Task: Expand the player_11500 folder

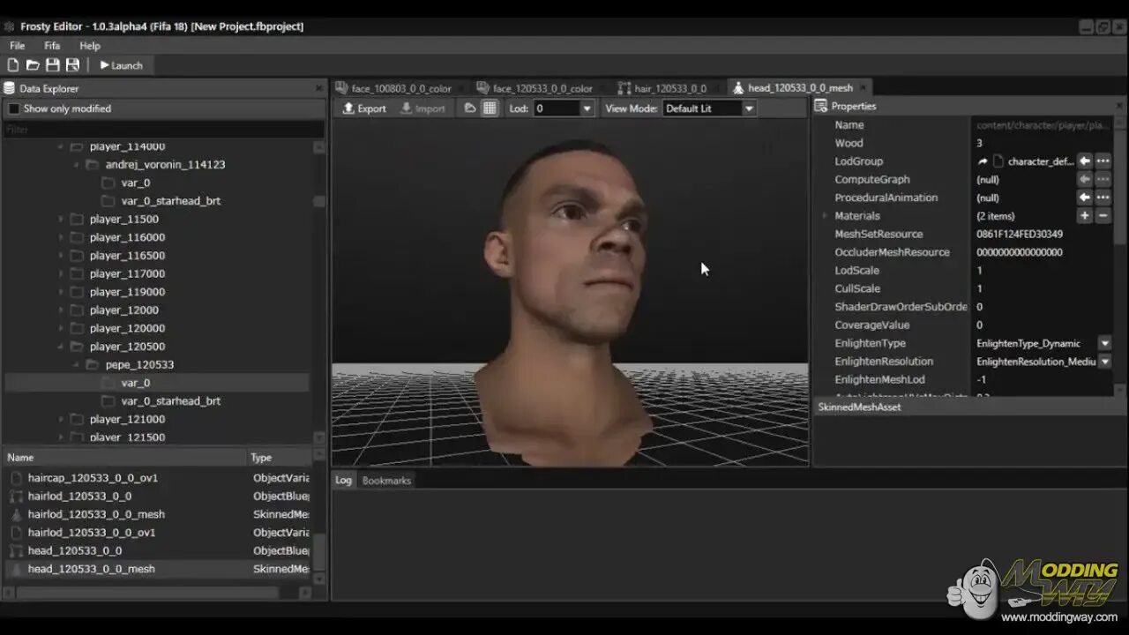Action: pos(61,220)
